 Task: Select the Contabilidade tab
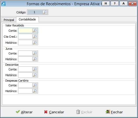click(27, 19)
